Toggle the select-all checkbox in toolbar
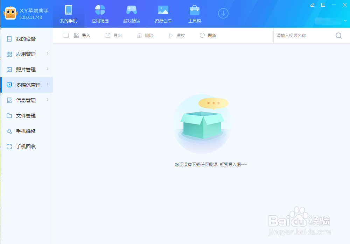The width and height of the screenshot is (350, 244). tap(66, 35)
